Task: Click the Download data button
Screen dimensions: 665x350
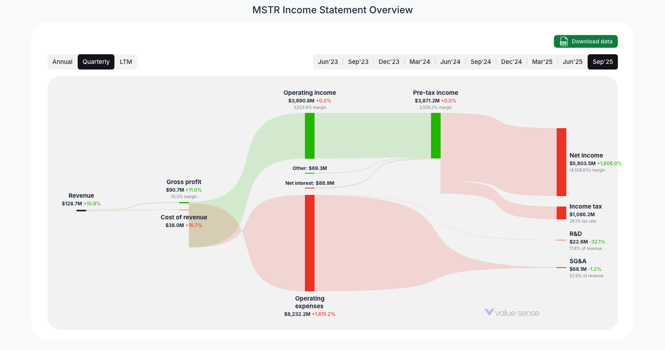Action: 586,41
